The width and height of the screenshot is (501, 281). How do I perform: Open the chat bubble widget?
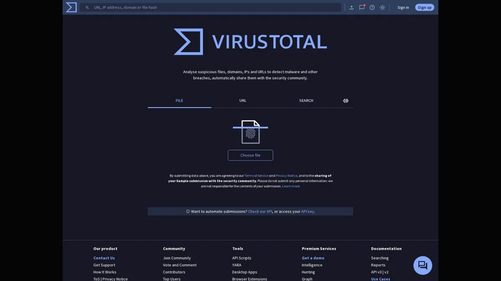(x=423, y=265)
